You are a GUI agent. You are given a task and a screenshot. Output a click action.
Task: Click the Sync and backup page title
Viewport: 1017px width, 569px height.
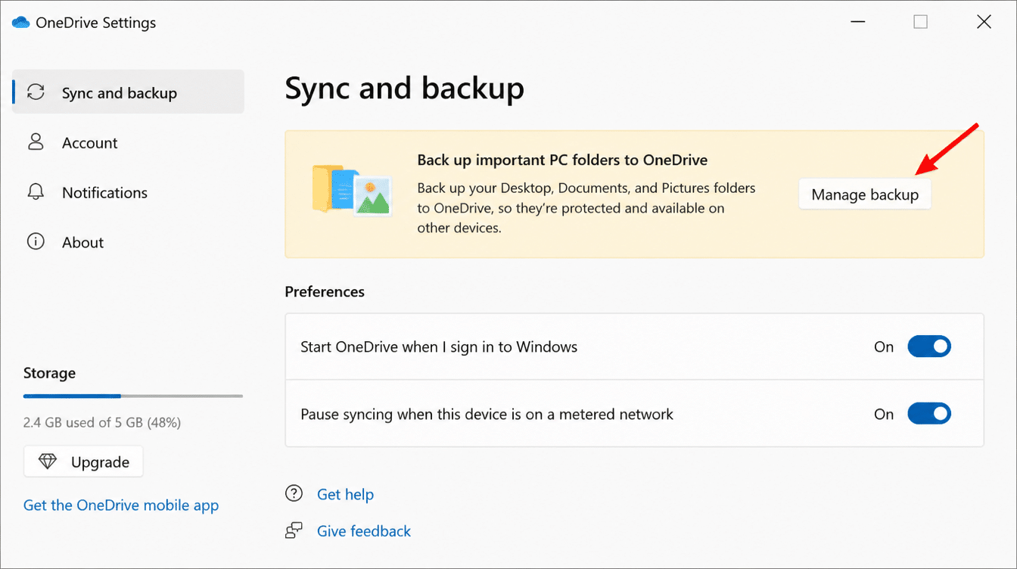404,89
